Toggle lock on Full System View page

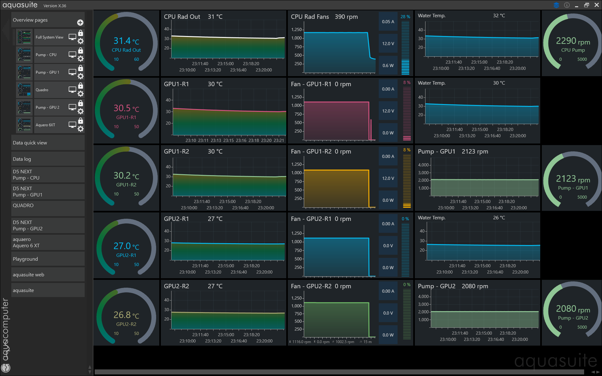click(x=81, y=33)
